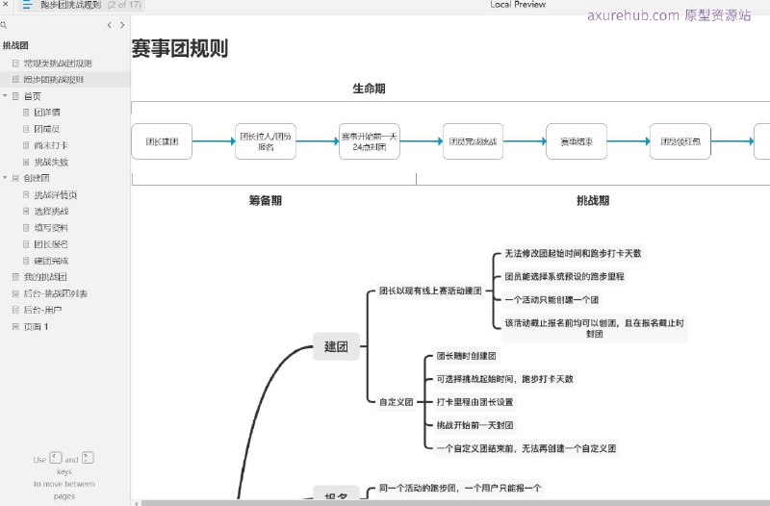Click the 团长拉人/团员报名 flow box
Image resolution: width=770 pixels, height=506 pixels.
pos(266,141)
